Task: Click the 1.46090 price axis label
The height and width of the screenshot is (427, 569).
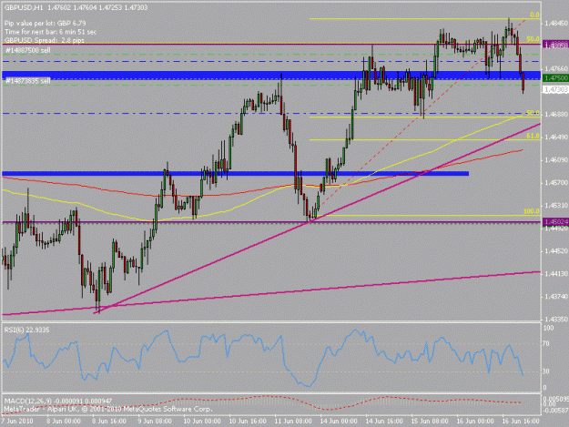Action: coord(555,159)
